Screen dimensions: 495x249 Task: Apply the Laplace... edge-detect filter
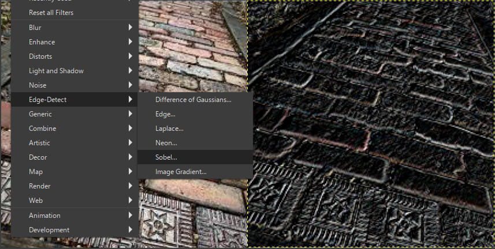tap(169, 129)
